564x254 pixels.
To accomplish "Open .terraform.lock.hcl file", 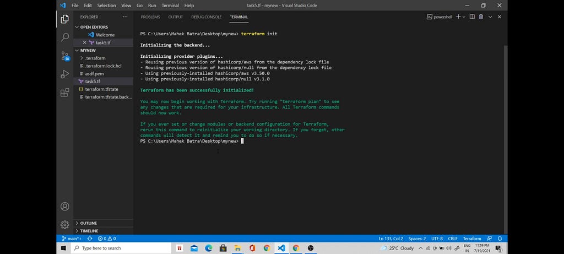I will pyautogui.click(x=103, y=66).
